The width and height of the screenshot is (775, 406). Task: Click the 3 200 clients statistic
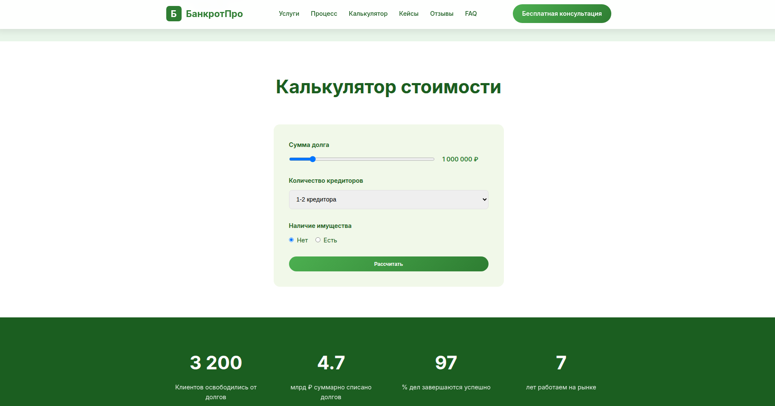pyautogui.click(x=216, y=363)
